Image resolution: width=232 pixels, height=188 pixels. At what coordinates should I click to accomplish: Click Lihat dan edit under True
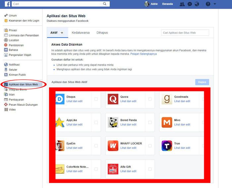click(182, 148)
